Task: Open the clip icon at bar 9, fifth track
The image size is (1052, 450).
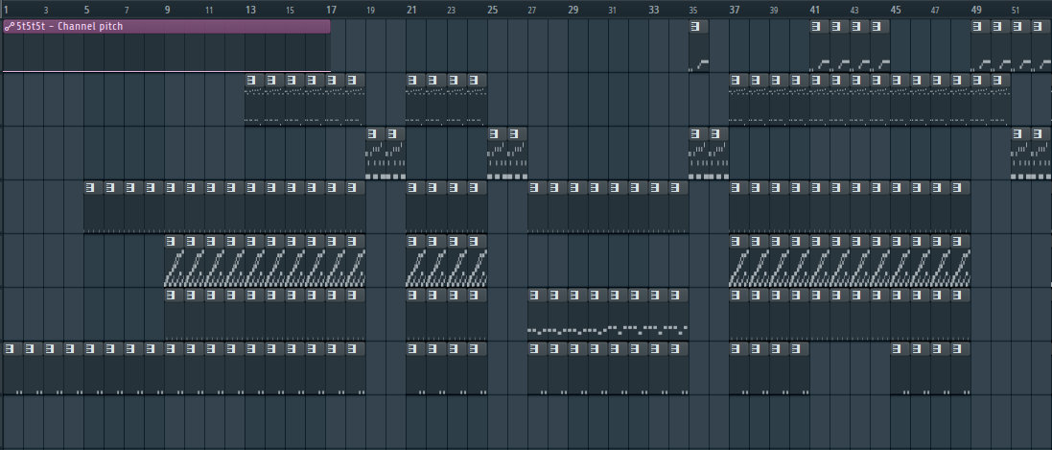Action: pyautogui.click(x=171, y=242)
